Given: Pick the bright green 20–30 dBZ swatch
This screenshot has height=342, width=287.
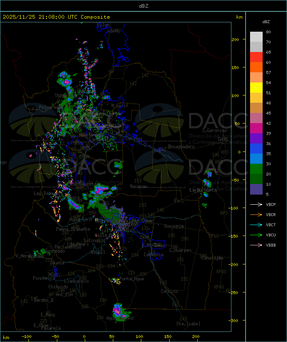Looking at the screenshot, I should [256, 169].
